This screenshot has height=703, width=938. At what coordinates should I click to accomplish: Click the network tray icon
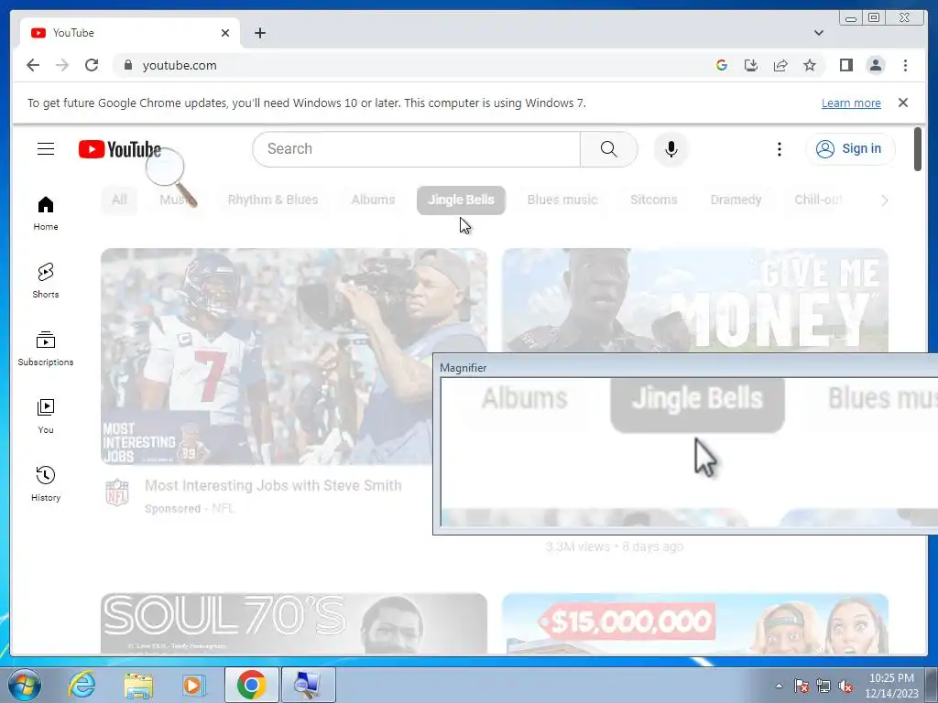click(x=823, y=687)
